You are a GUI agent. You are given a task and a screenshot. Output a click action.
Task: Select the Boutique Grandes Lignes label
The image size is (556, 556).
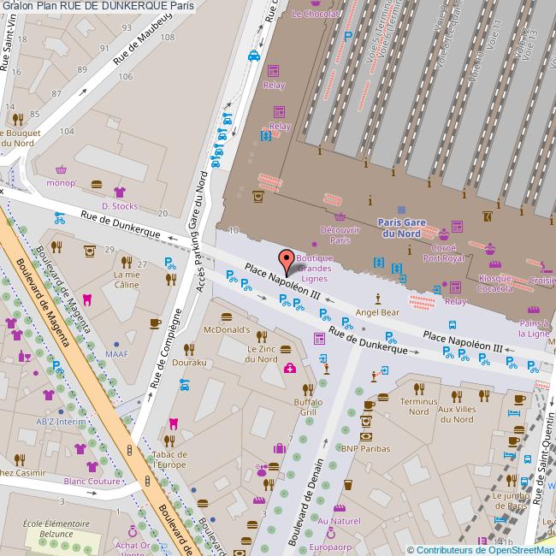315,269
